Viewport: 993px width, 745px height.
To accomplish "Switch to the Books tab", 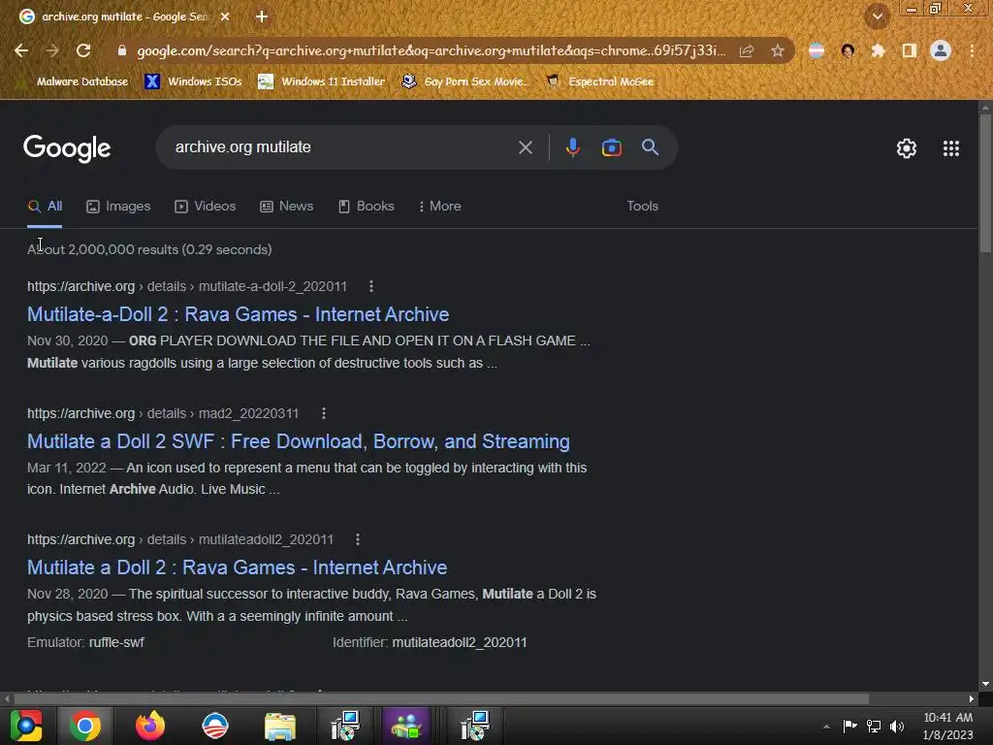I will click(x=366, y=206).
